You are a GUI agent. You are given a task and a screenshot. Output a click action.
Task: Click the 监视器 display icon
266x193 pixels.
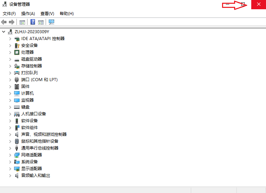(17, 100)
